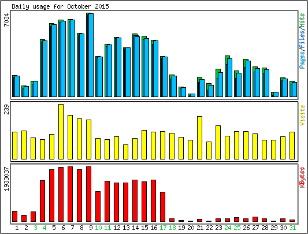The image size is (308, 234).
Task: Click the day 16 red KBytes bar
Action: [153, 201]
